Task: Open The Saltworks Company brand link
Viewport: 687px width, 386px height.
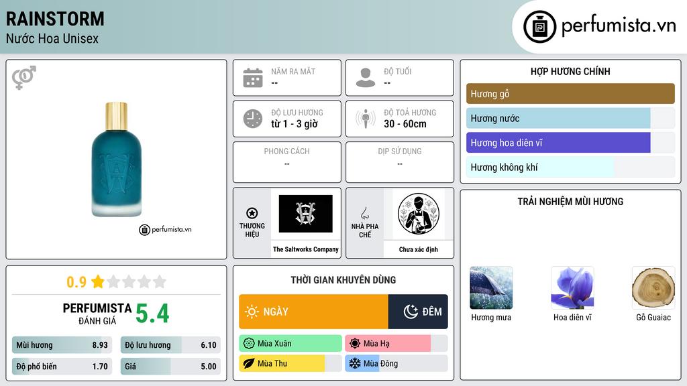Action: 306,249
